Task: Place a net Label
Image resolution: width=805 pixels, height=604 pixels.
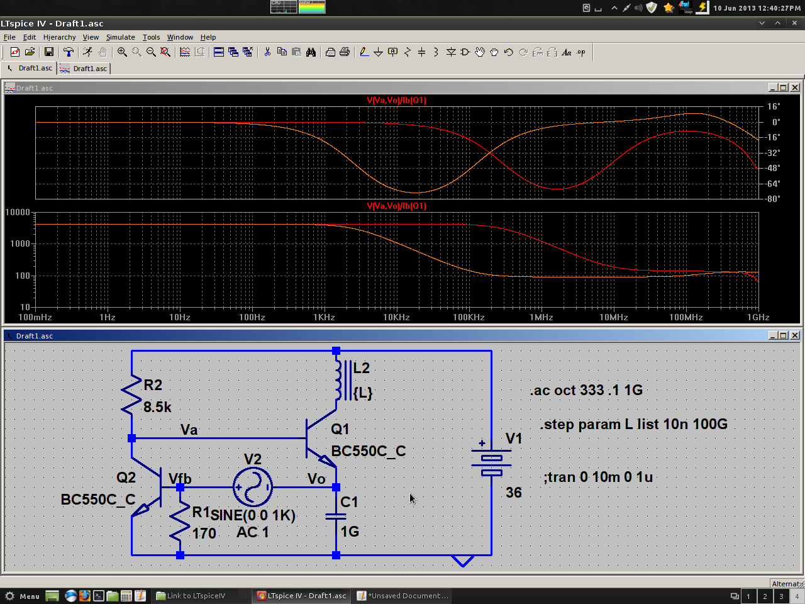Action: 393,52
